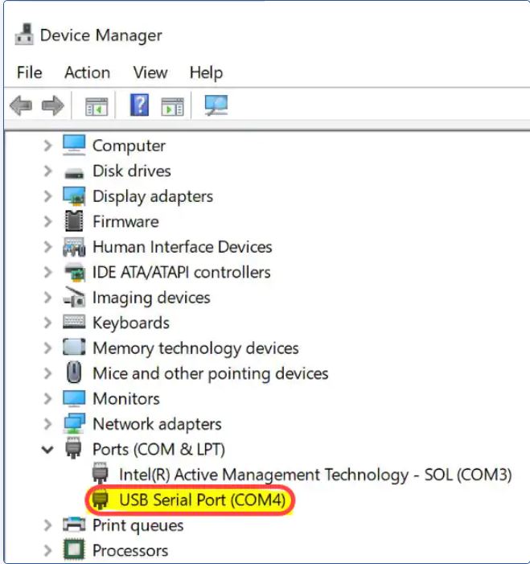The height and width of the screenshot is (564, 530).
Task: Click Show/Hide Console Tree toolbar icon
Action: [x=97, y=106]
